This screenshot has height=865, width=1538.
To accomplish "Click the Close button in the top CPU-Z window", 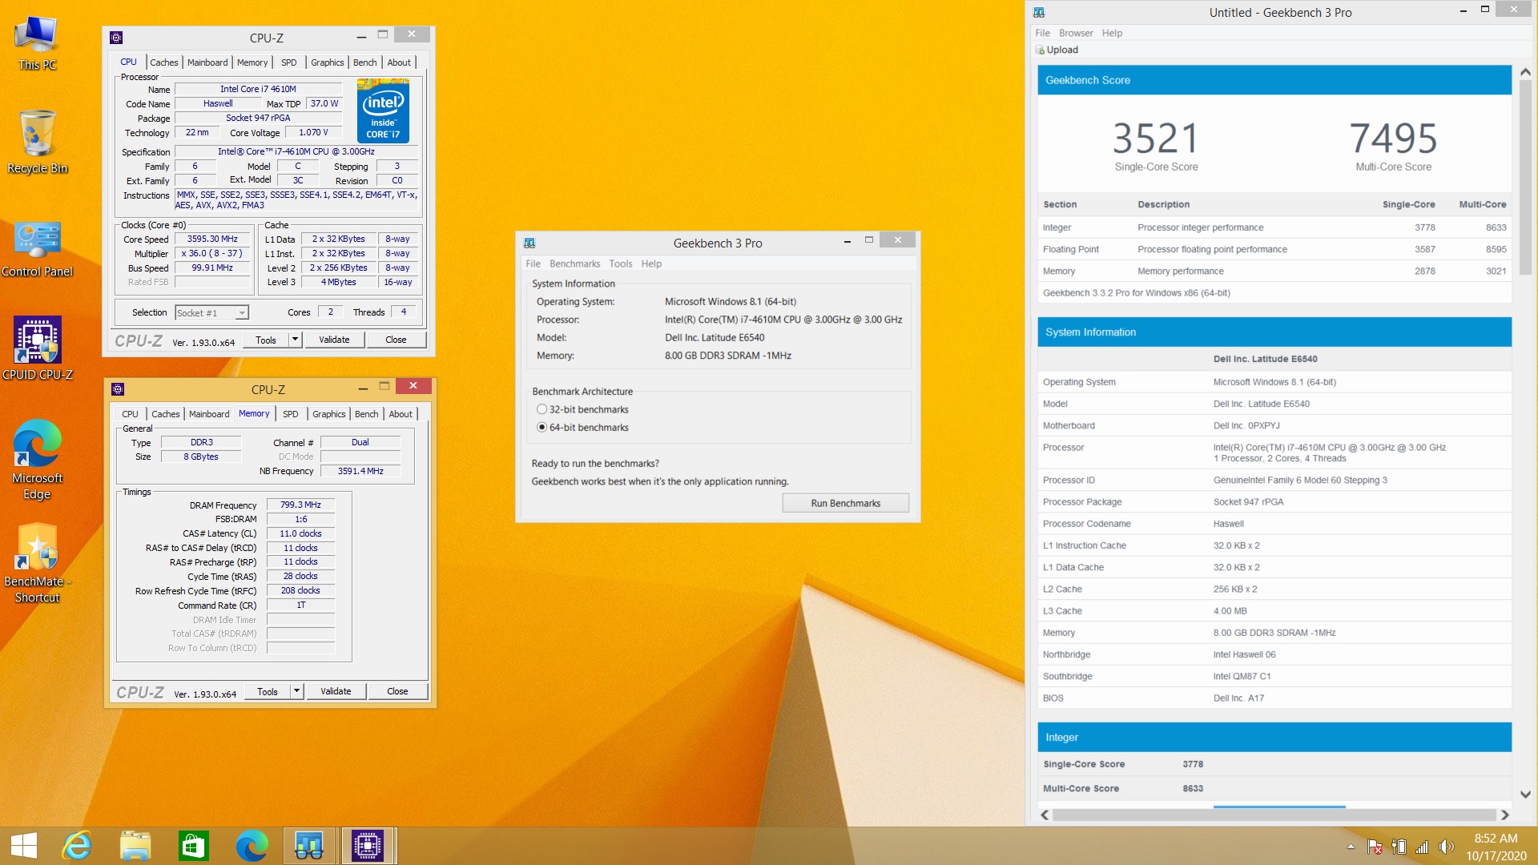I will click(x=396, y=340).
